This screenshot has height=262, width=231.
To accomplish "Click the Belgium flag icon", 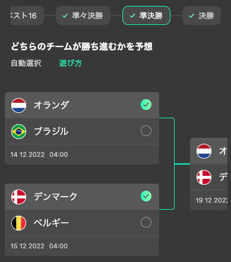I will [18, 223].
